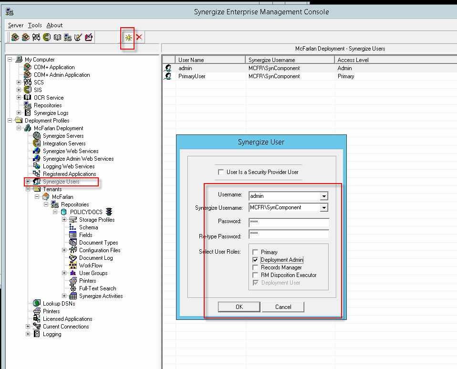Focus the Re-type Password field
This screenshot has height=369, width=457.
289,234
